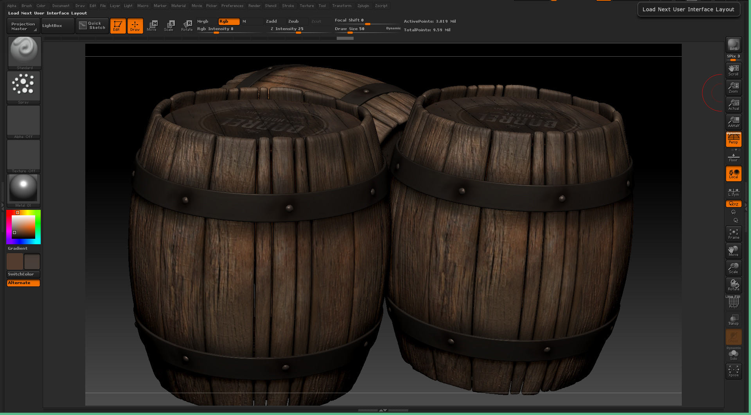
Task: Open the Zplugin menu
Action: [363, 5]
